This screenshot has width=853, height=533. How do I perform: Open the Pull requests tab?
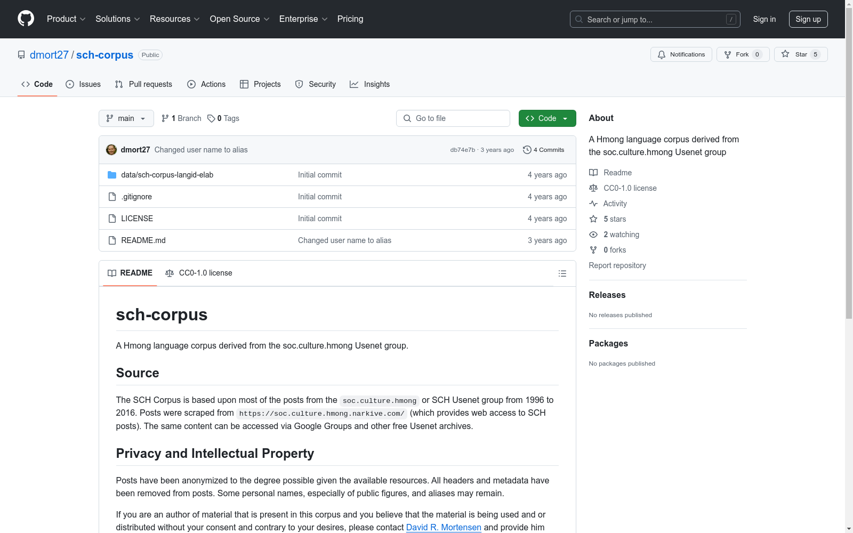[143, 84]
